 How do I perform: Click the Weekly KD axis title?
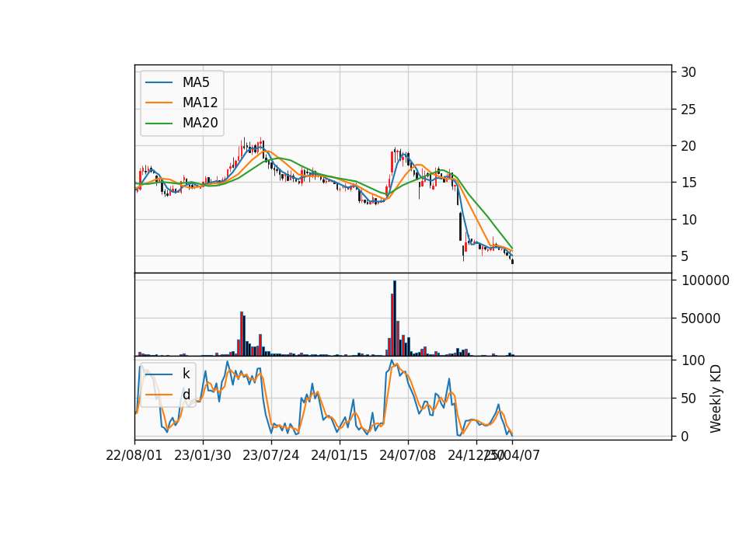pos(716,399)
